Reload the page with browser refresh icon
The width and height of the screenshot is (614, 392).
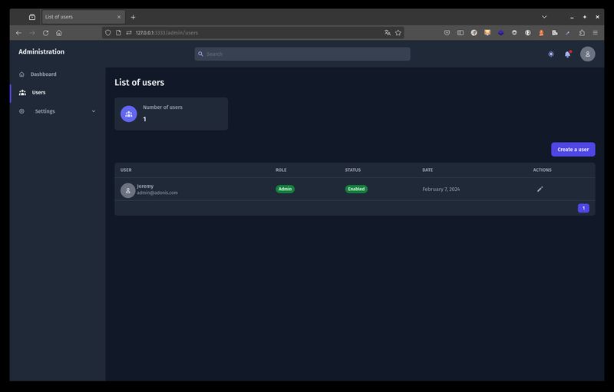click(45, 33)
